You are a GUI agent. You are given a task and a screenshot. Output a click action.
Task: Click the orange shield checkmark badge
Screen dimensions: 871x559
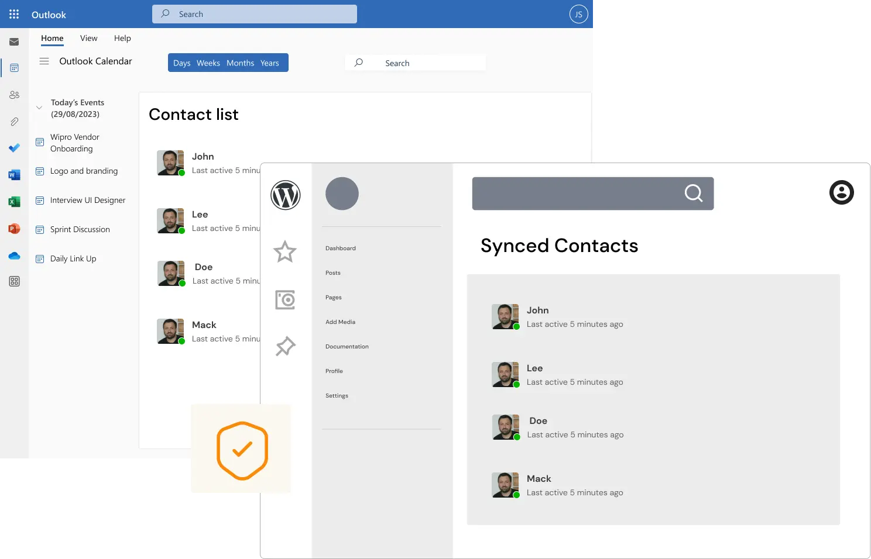click(242, 450)
